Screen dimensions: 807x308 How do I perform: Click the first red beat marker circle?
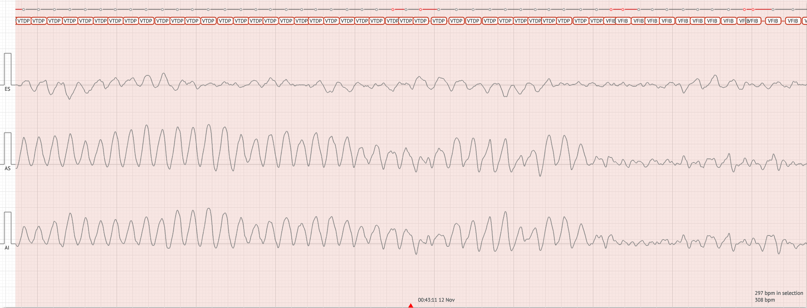point(393,10)
